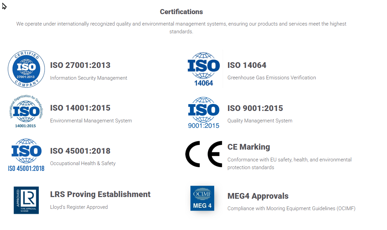Click the CE Marking heading

[x=249, y=147]
